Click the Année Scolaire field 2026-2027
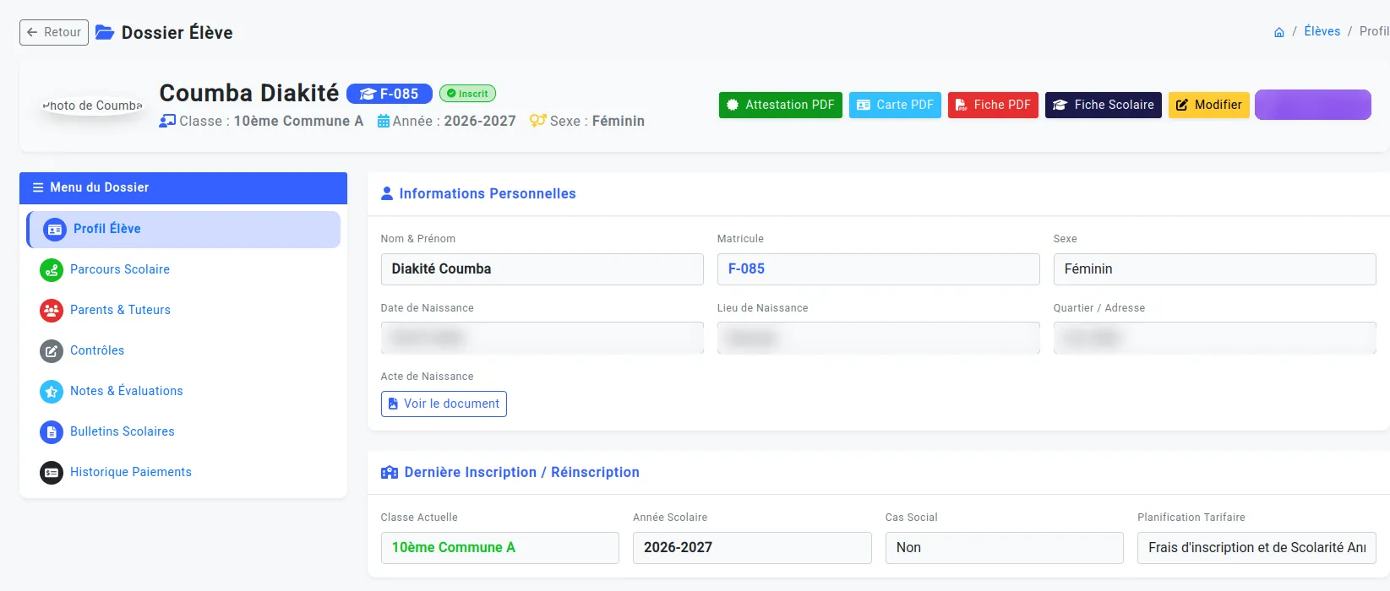Viewport: 1390px width, 591px height. 752,548
